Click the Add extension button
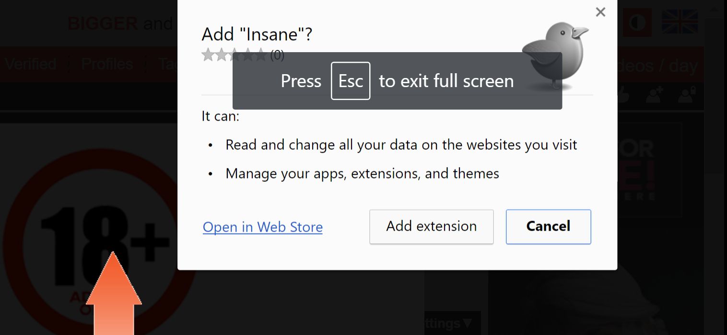The height and width of the screenshot is (335, 727). pos(431,226)
